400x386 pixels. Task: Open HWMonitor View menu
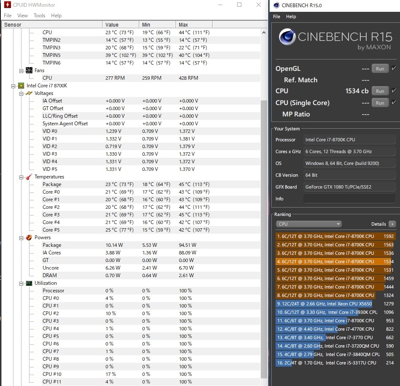[x=22, y=16]
